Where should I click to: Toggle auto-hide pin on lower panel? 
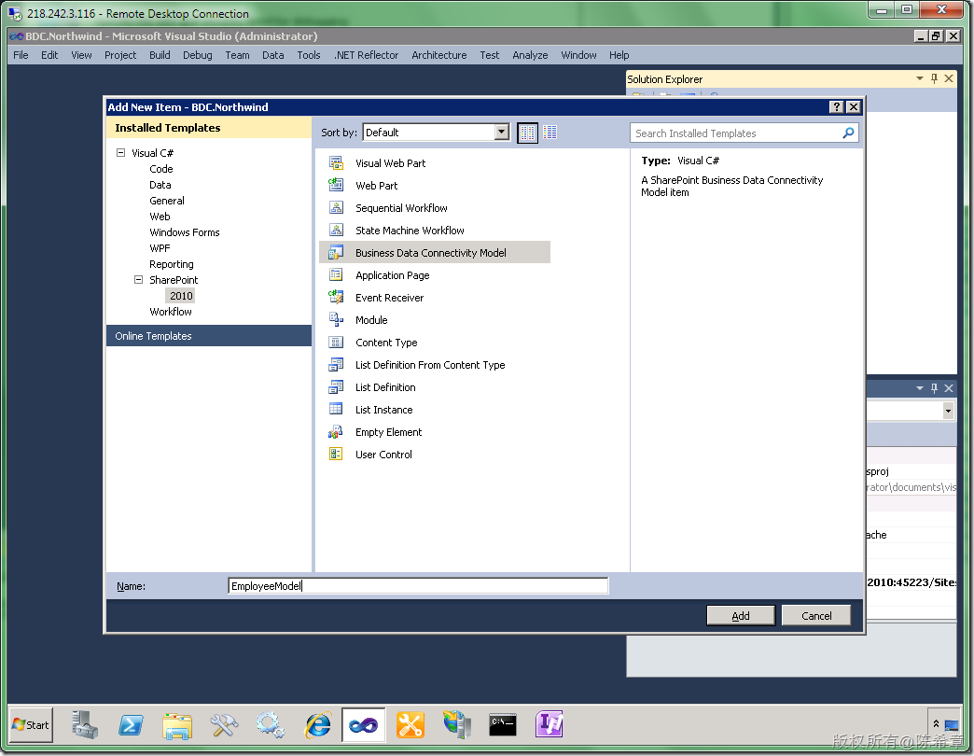pos(934,387)
